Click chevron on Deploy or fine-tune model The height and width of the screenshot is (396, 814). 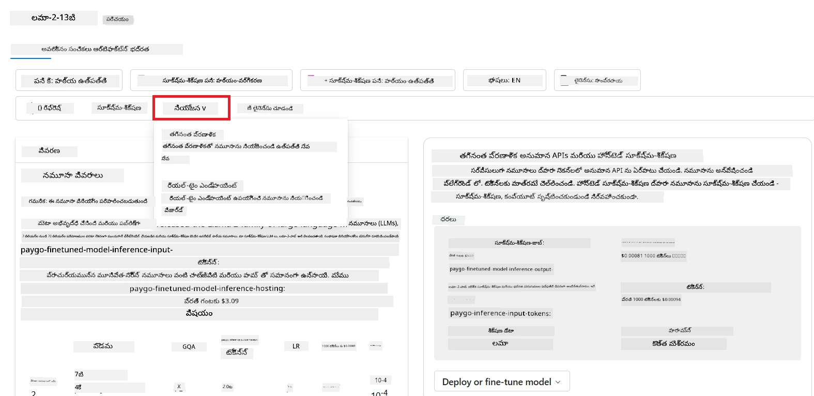(x=558, y=382)
